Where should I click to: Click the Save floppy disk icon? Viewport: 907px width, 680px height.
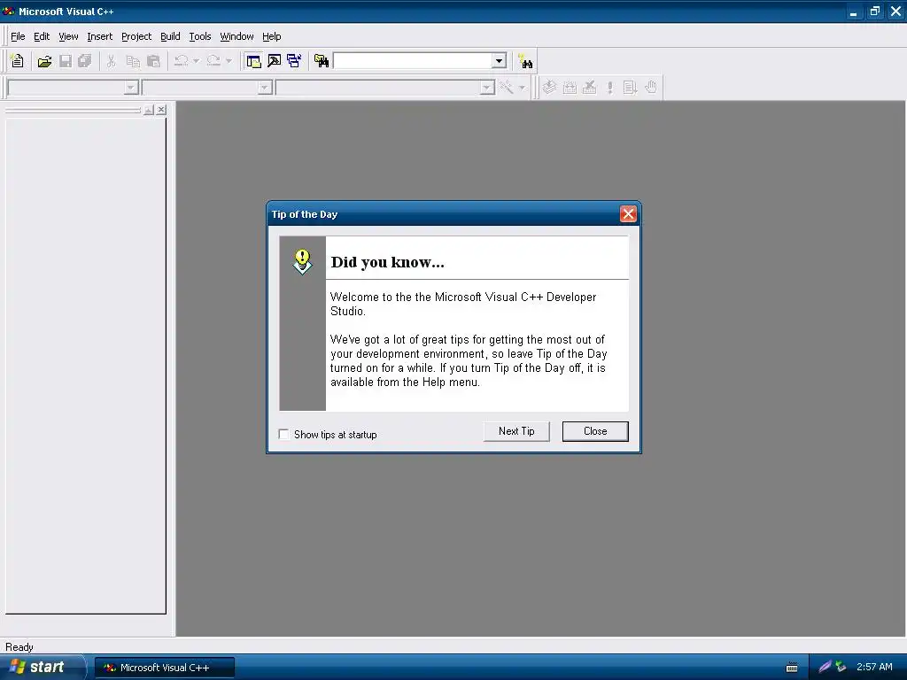tap(66, 61)
